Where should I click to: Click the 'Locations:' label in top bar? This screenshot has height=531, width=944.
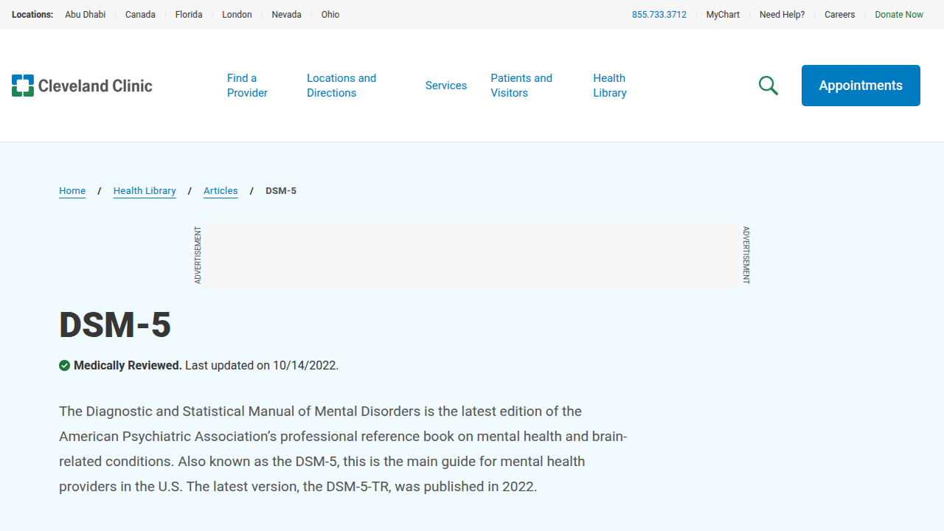pyautogui.click(x=32, y=15)
